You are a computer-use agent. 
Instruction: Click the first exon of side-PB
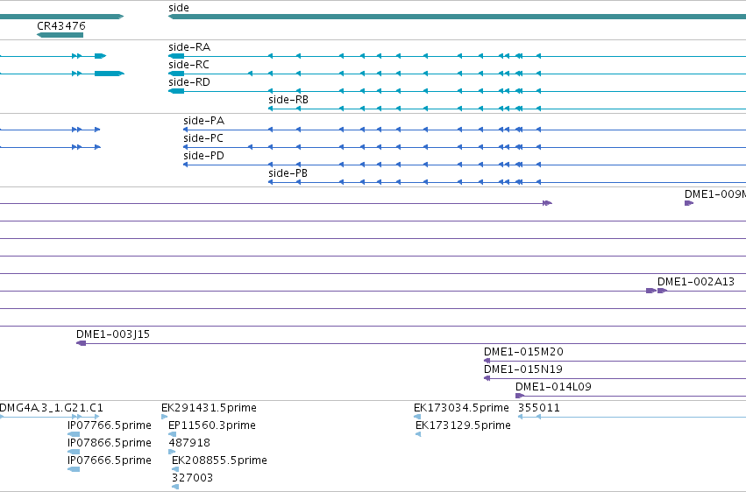click(271, 182)
